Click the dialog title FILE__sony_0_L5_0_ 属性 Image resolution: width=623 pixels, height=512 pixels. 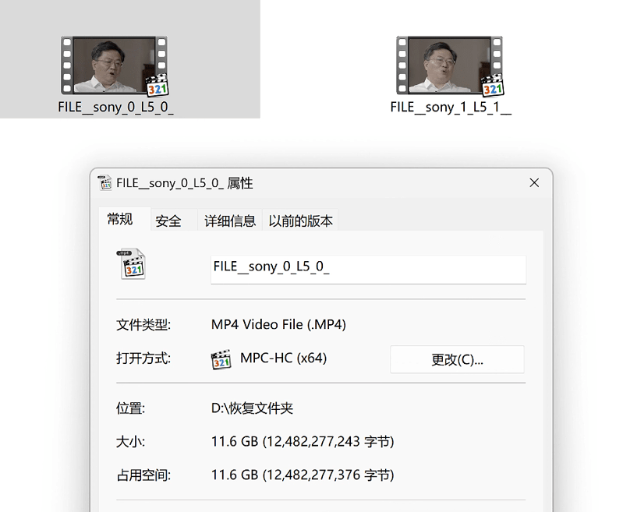click(184, 183)
